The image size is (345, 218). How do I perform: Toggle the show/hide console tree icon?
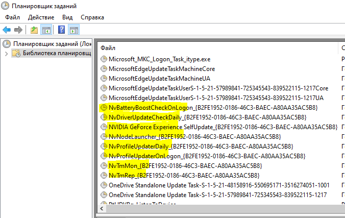click(46, 30)
